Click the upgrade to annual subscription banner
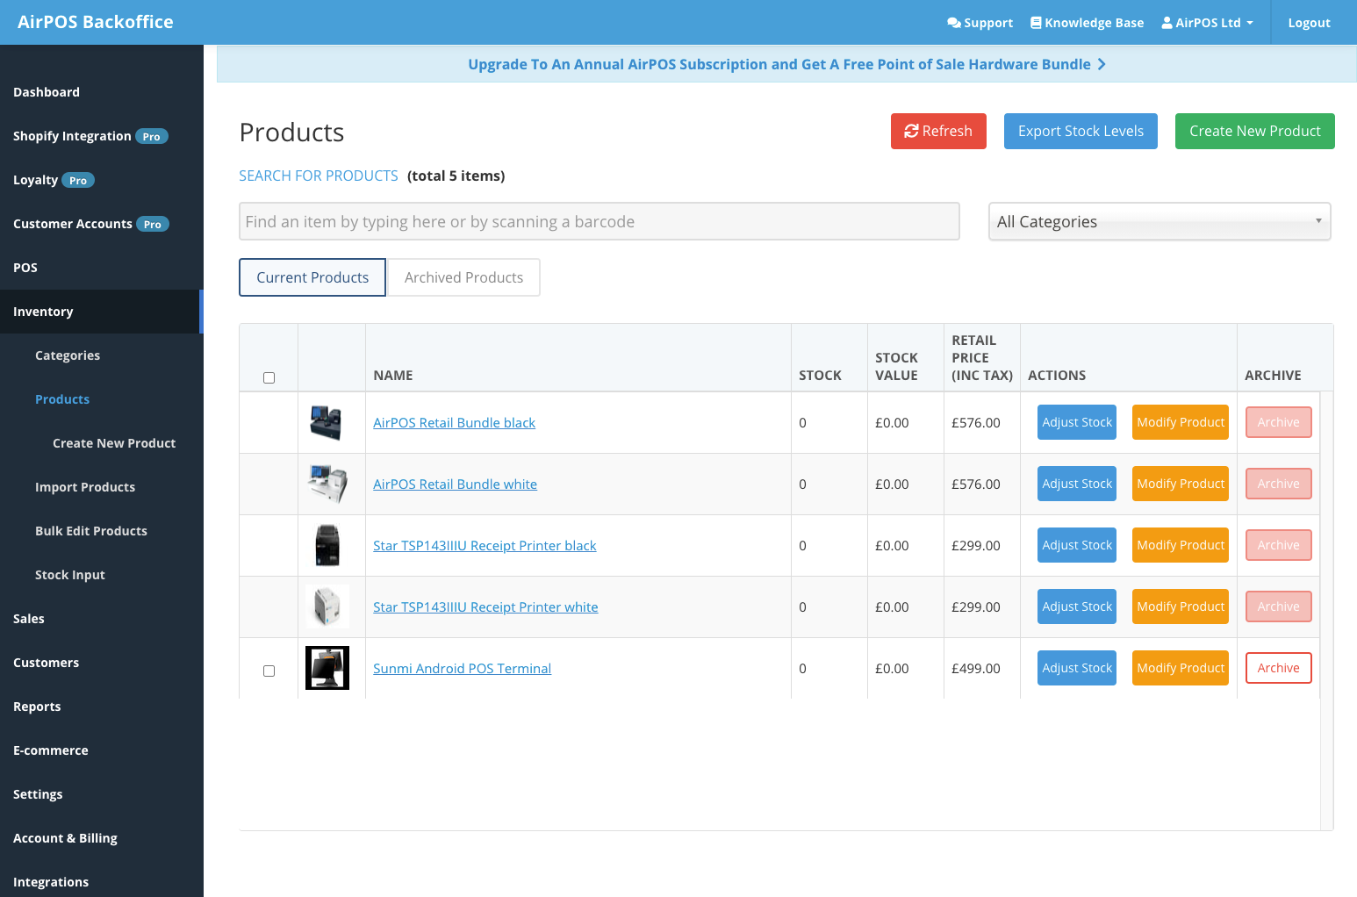1357x897 pixels. pyautogui.click(x=786, y=64)
